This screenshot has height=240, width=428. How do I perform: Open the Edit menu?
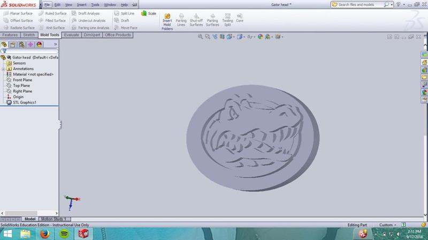(x=57, y=5)
